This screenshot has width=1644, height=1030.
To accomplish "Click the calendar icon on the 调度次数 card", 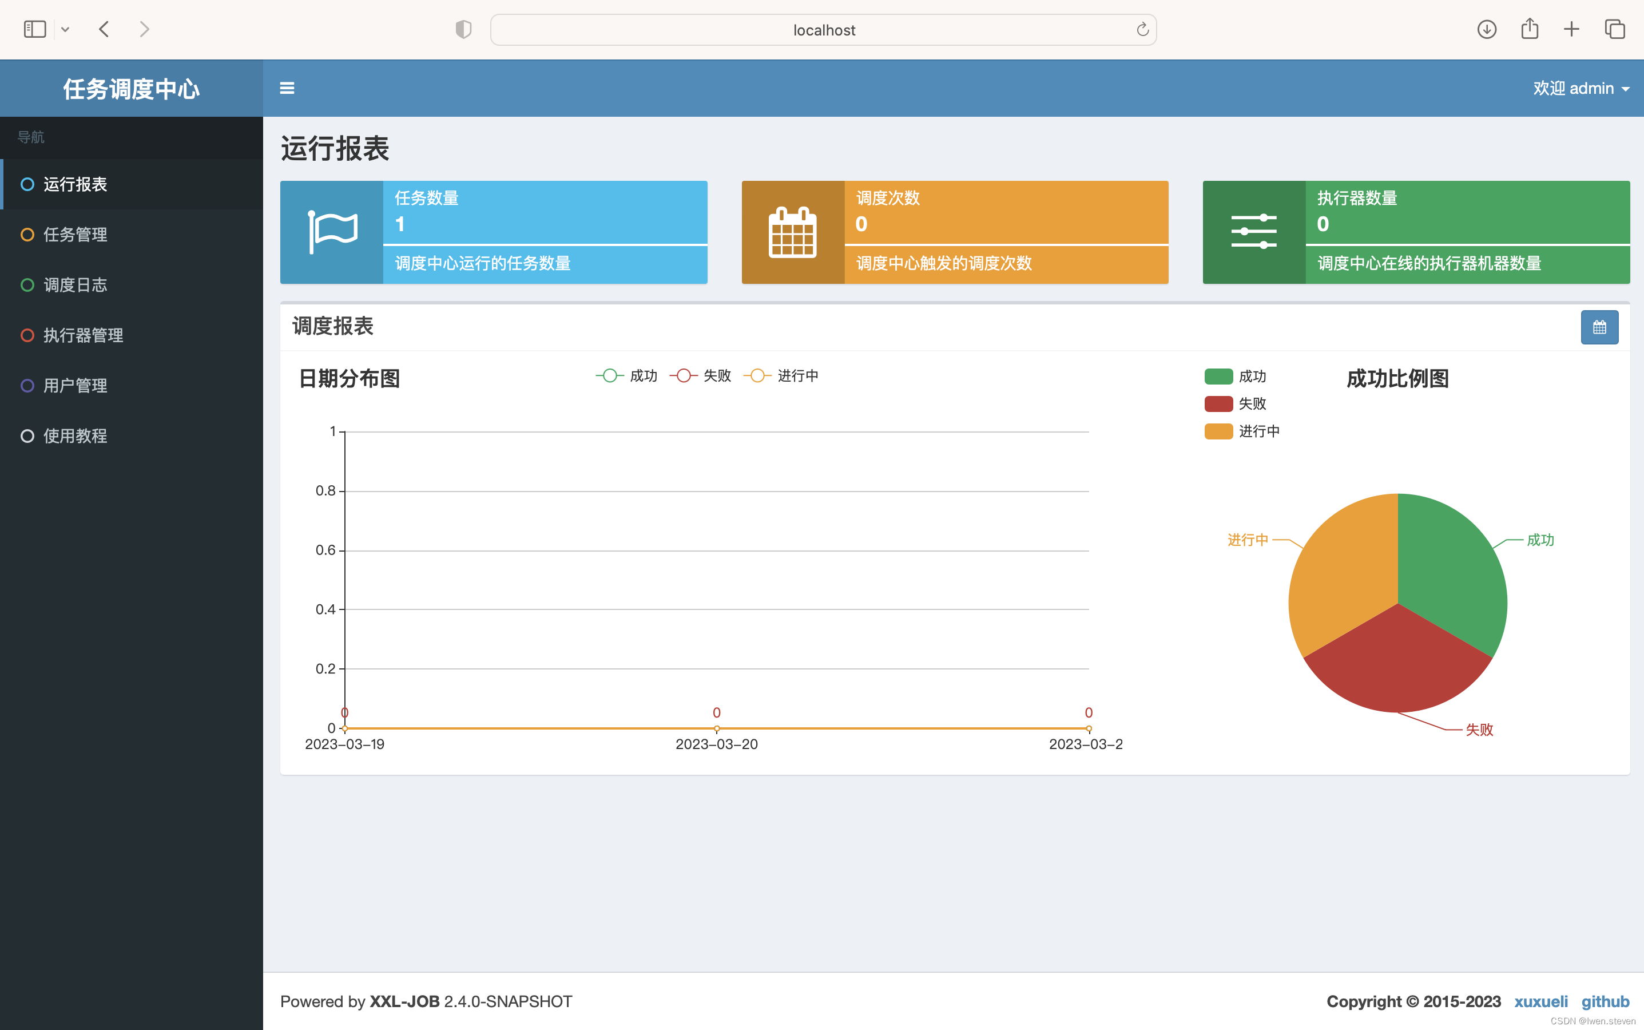I will pos(793,232).
